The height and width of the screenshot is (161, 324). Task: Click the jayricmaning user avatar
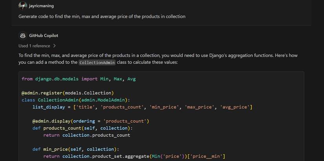(23, 5)
